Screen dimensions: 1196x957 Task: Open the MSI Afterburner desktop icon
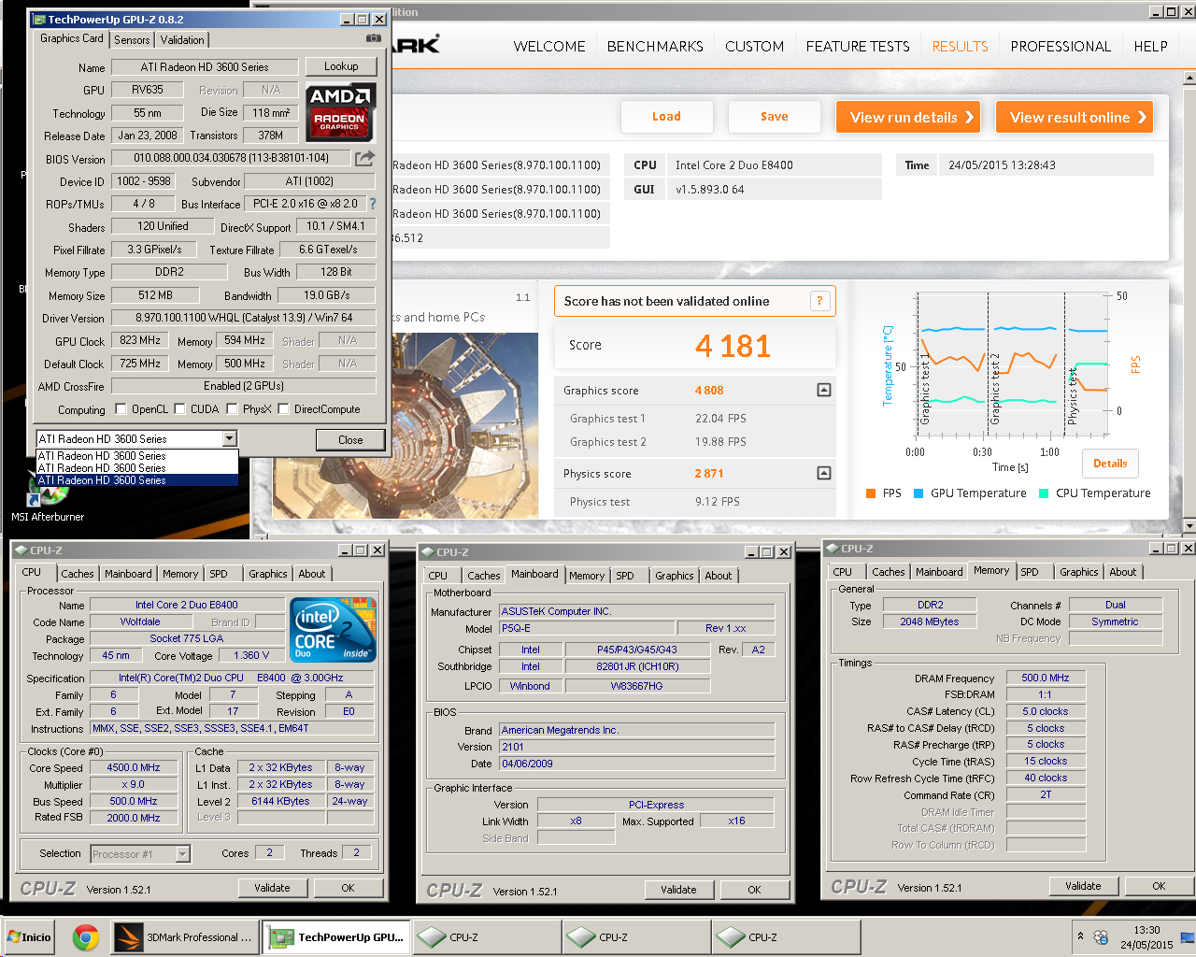coord(47,500)
